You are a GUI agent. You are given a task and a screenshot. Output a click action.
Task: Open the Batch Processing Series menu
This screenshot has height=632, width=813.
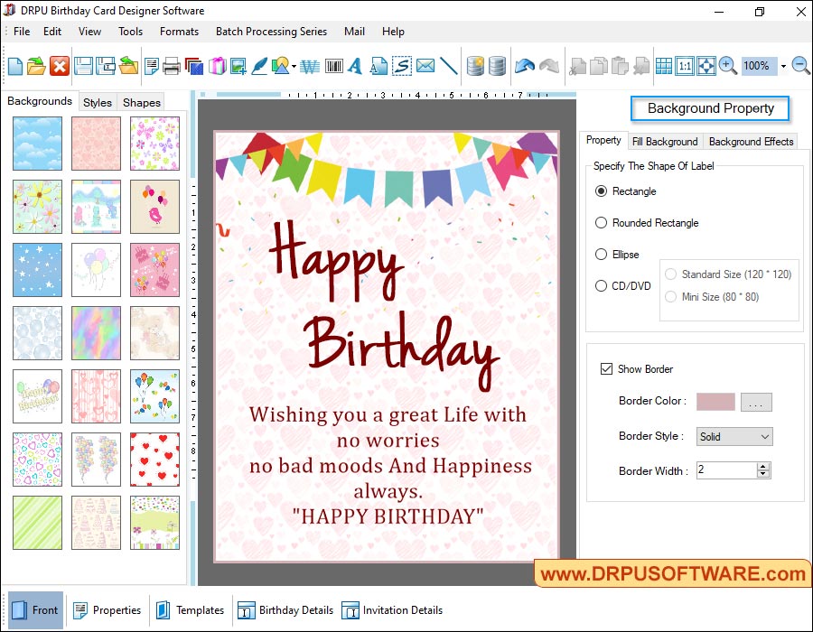(x=271, y=31)
